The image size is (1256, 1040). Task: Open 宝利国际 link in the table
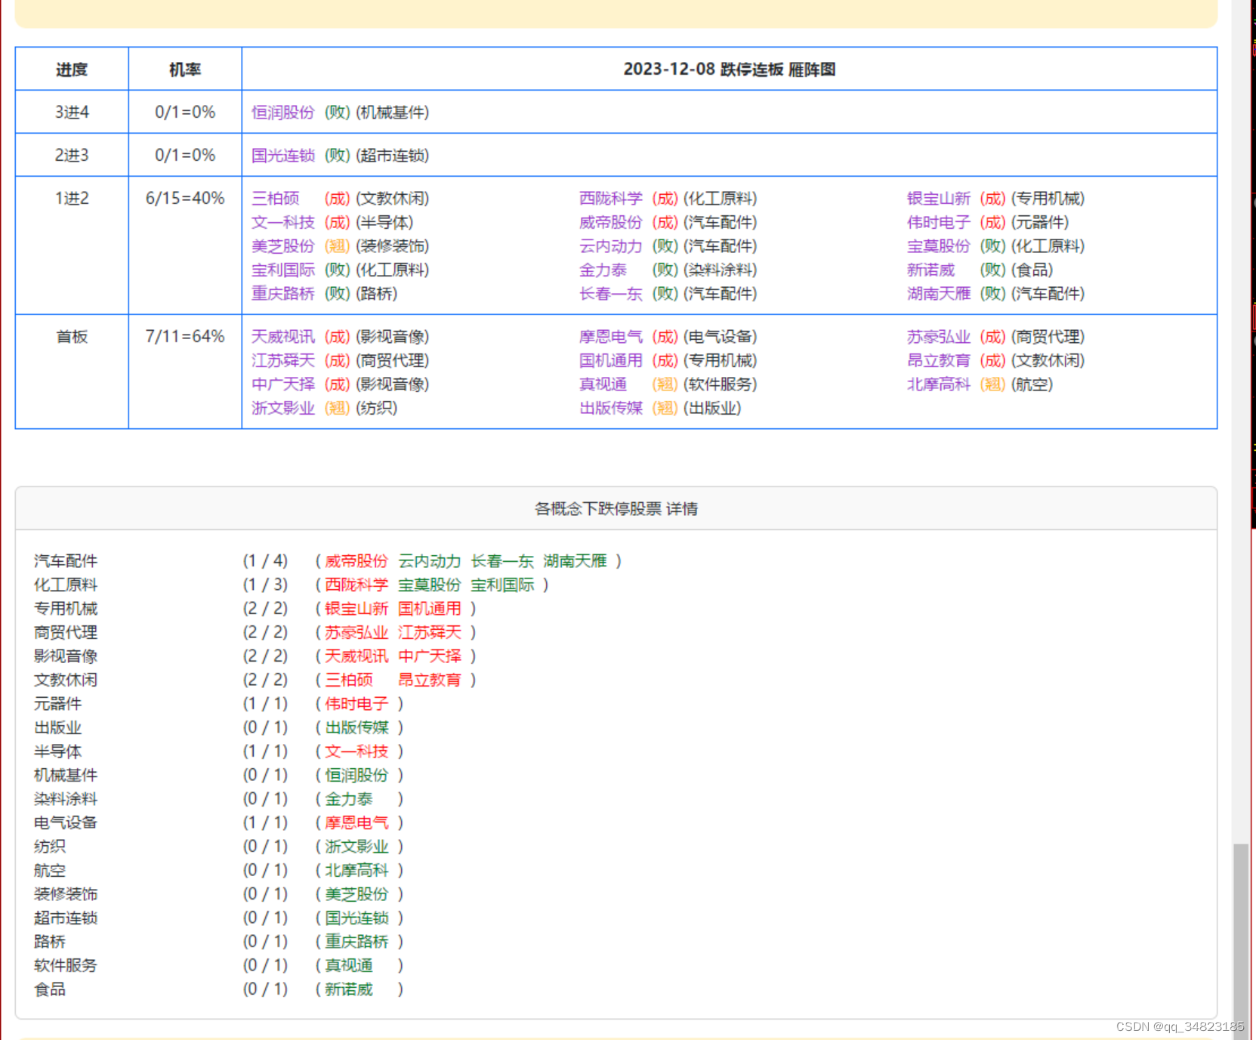283,270
